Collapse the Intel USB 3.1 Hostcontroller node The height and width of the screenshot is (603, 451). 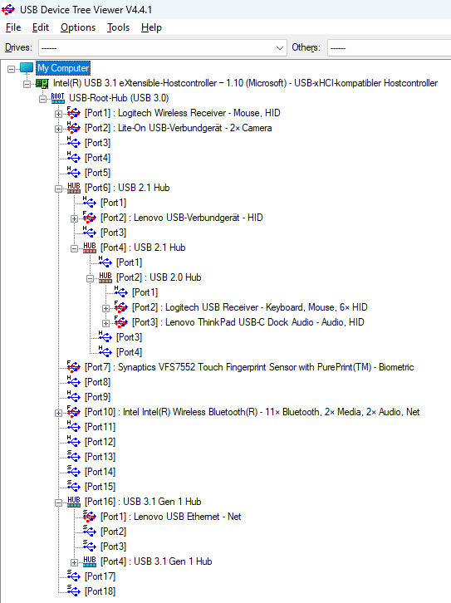pos(27,84)
